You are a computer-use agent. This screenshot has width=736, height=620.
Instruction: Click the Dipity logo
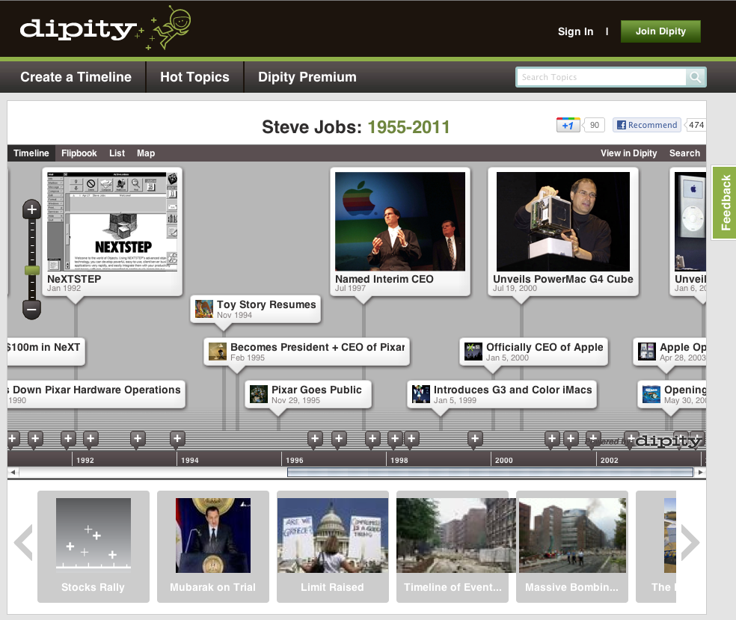105,29
